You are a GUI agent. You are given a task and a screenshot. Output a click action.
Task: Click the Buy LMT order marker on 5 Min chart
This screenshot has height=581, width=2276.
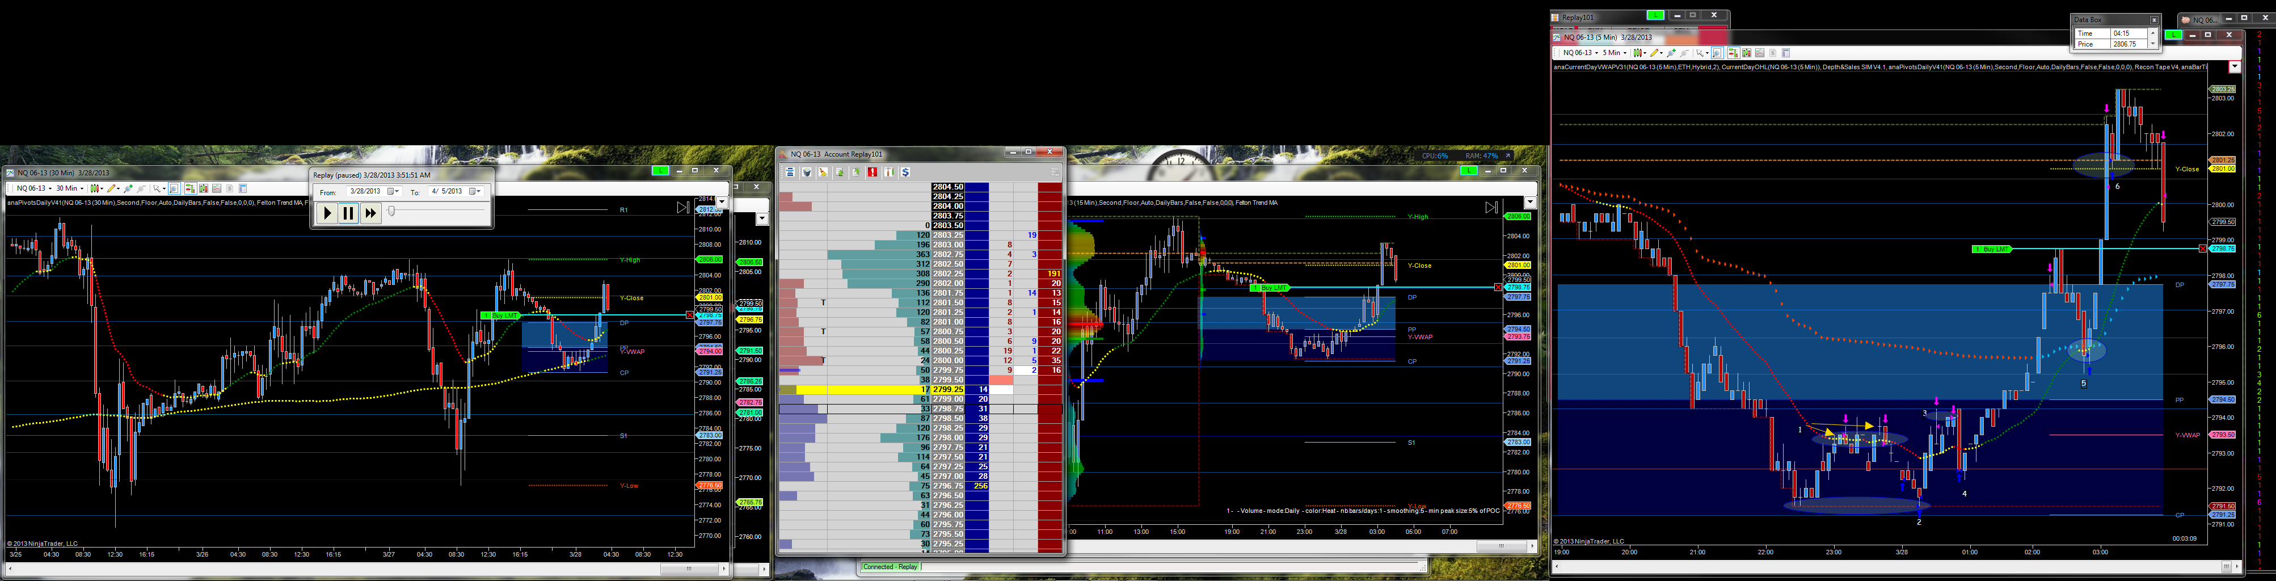click(1991, 250)
